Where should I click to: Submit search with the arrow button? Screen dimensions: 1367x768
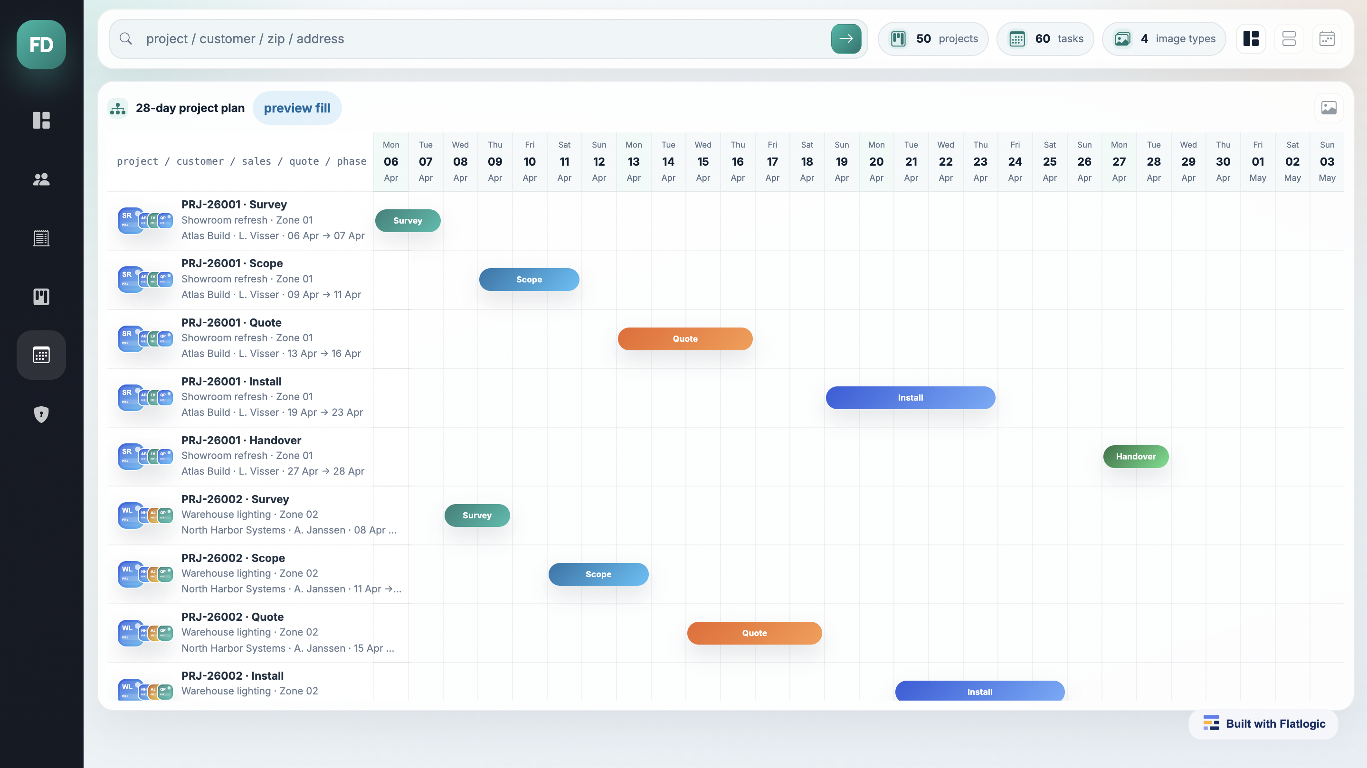[846, 38]
